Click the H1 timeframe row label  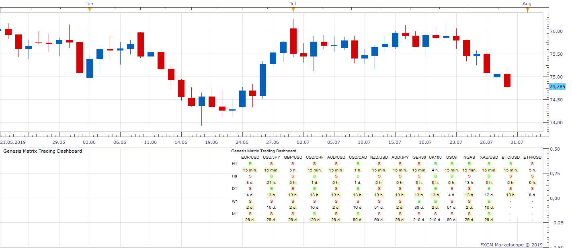[x=235, y=164]
